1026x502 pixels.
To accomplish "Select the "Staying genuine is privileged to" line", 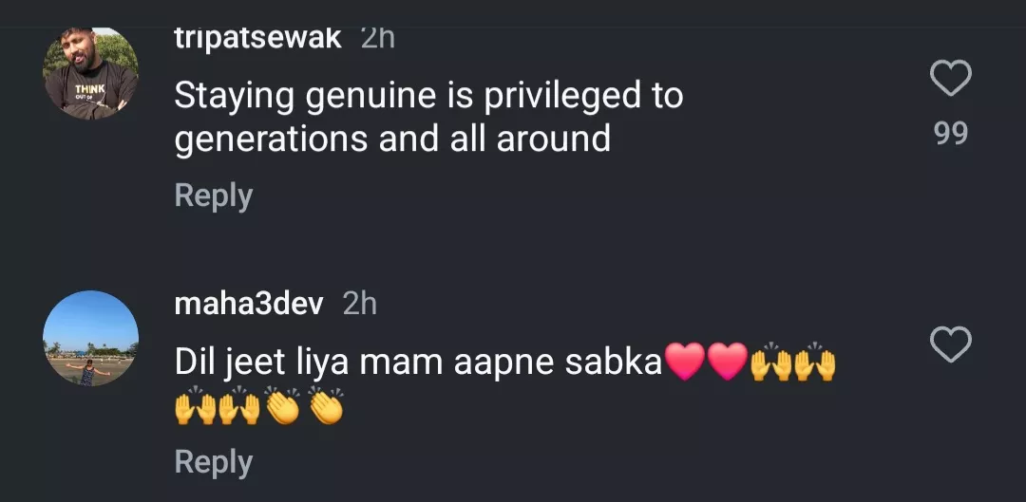I will click(x=428, y=96).
